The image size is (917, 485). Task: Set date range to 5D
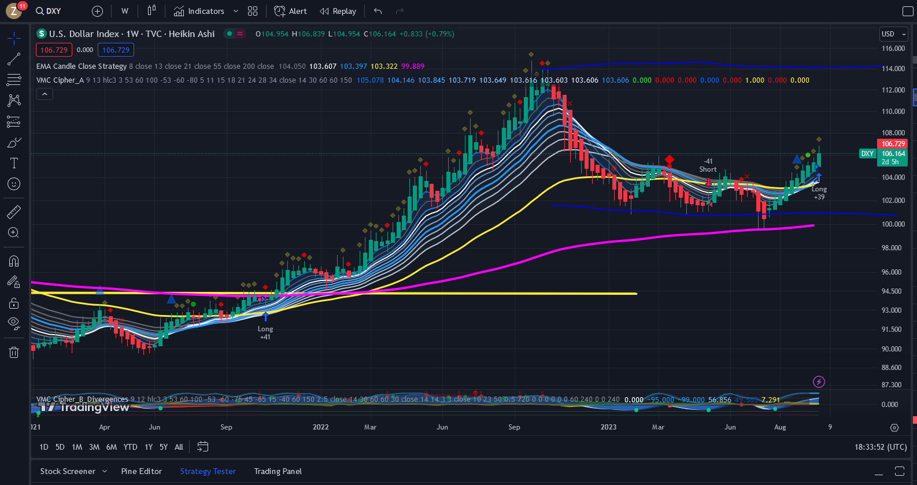[60, 447]
